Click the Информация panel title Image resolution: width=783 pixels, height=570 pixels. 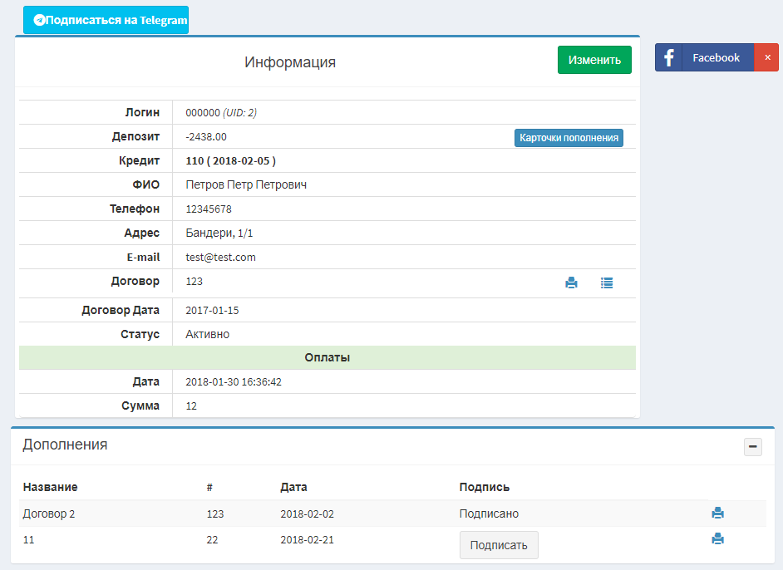coord(289,62)
